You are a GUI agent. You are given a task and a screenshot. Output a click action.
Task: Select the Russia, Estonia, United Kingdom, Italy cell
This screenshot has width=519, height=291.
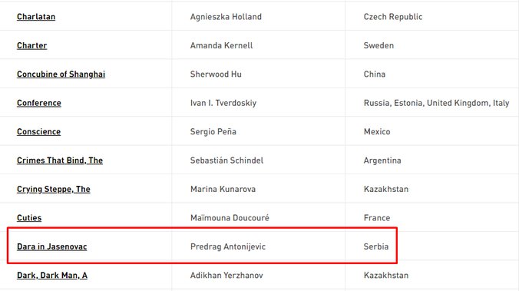pos(436,103)
